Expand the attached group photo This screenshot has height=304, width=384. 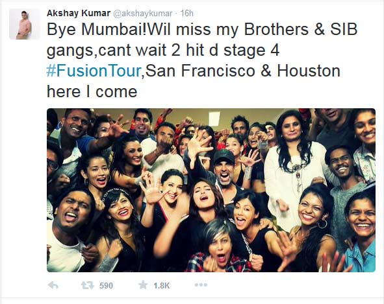(x=211, y=190)
